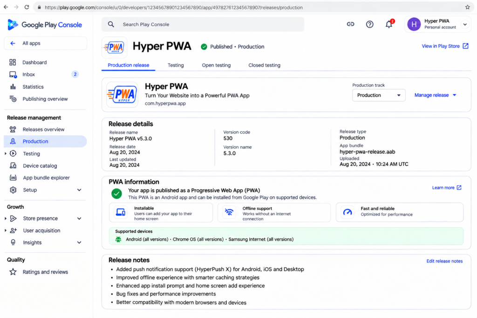Click the Inbox badge showing 2
This screenshot has width=477, height=318.
[x=75, y=74]
